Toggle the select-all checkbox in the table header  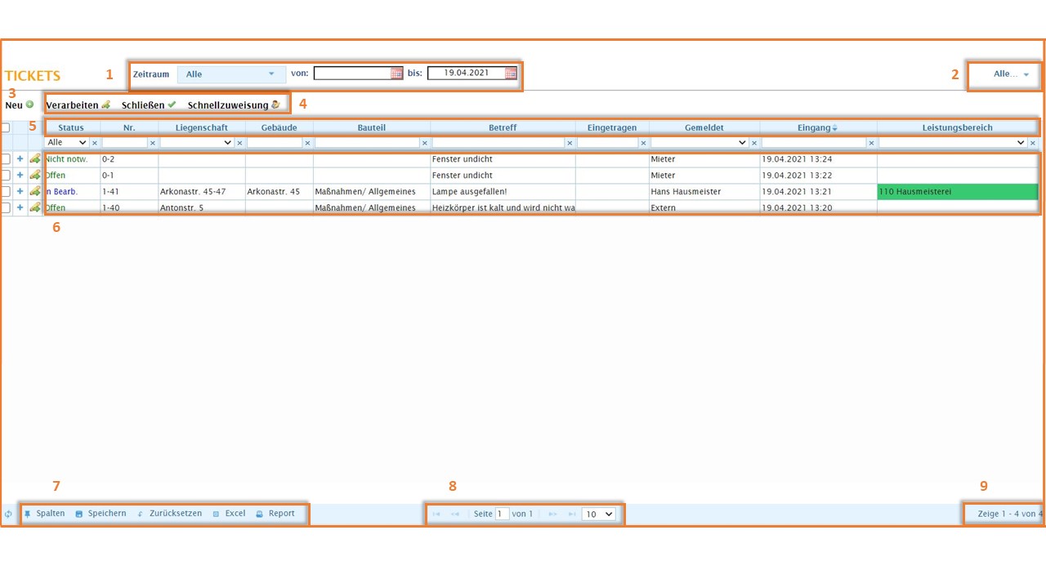pyautogui.click(x=6, y=127)
